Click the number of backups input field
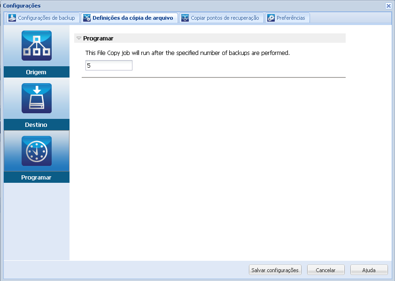The height and width of the screenshot is (281, 395). 109,65
